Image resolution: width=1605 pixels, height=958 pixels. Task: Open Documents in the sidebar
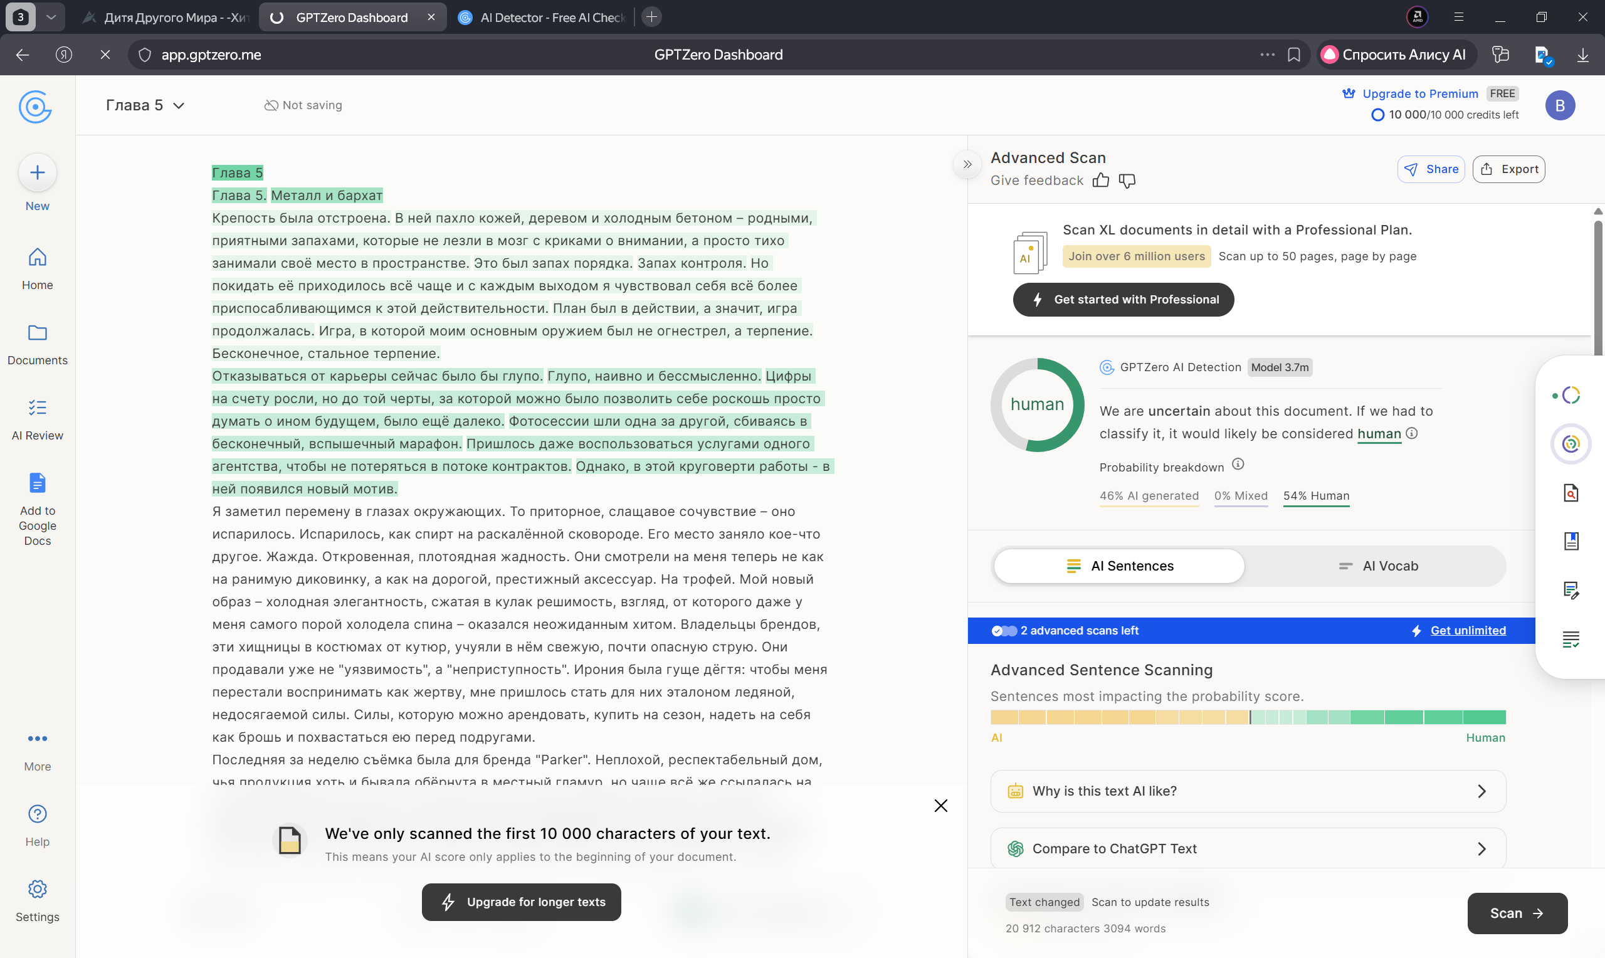pos(38,344)
